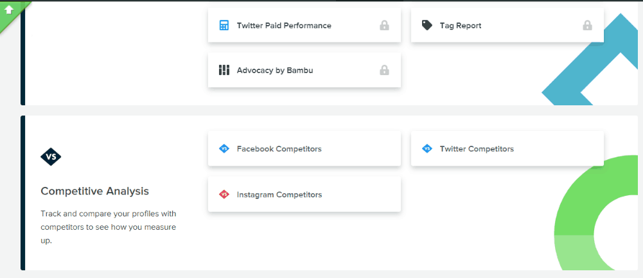Click the Competitive Analysis heading
The width and height of the screenshot is (643, 278).
pyautogui.click(x=94, y=191)
